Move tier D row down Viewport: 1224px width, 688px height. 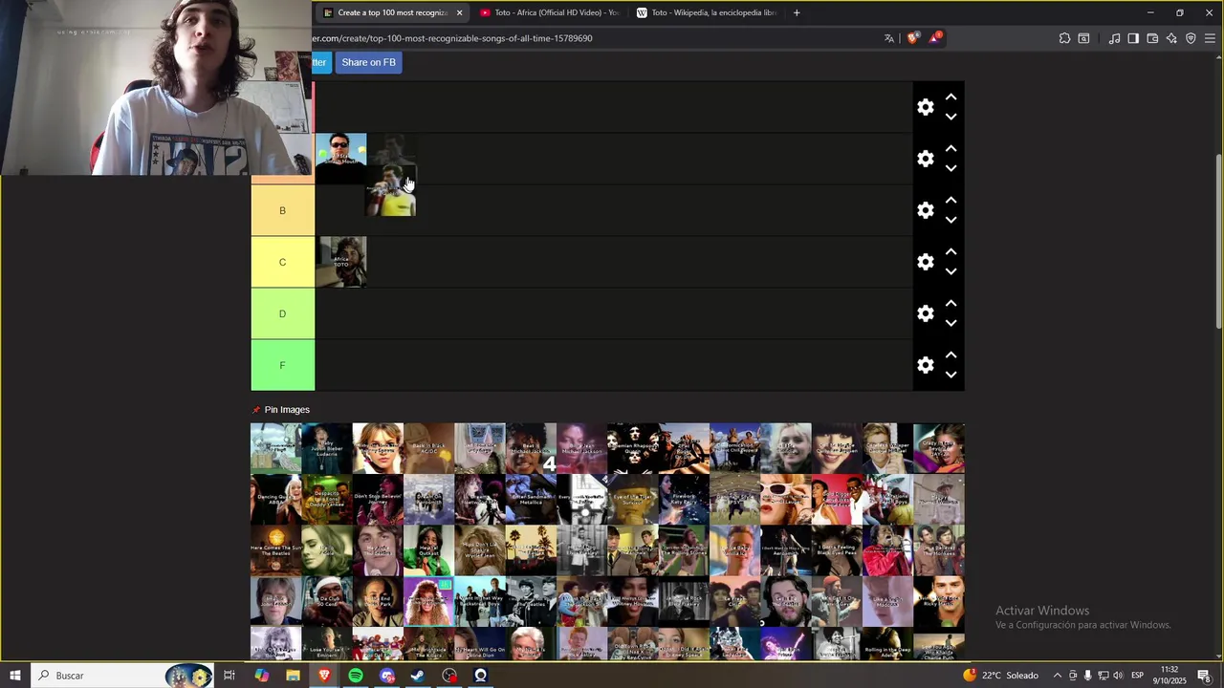(951, 323)
